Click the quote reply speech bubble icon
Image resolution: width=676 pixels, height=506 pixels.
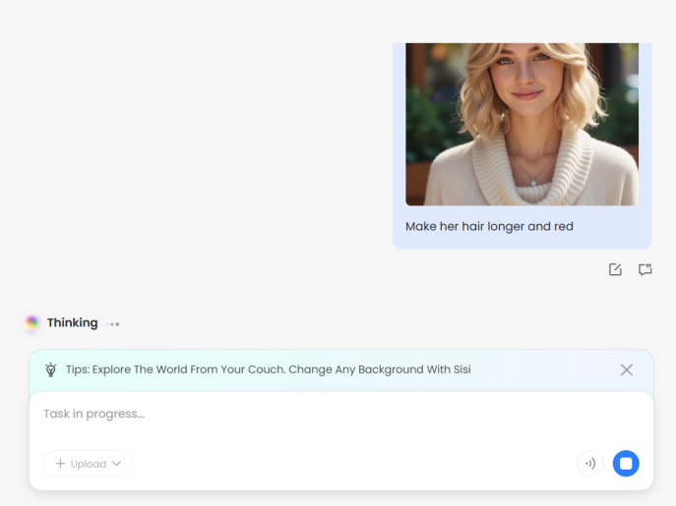click(645, 269)
